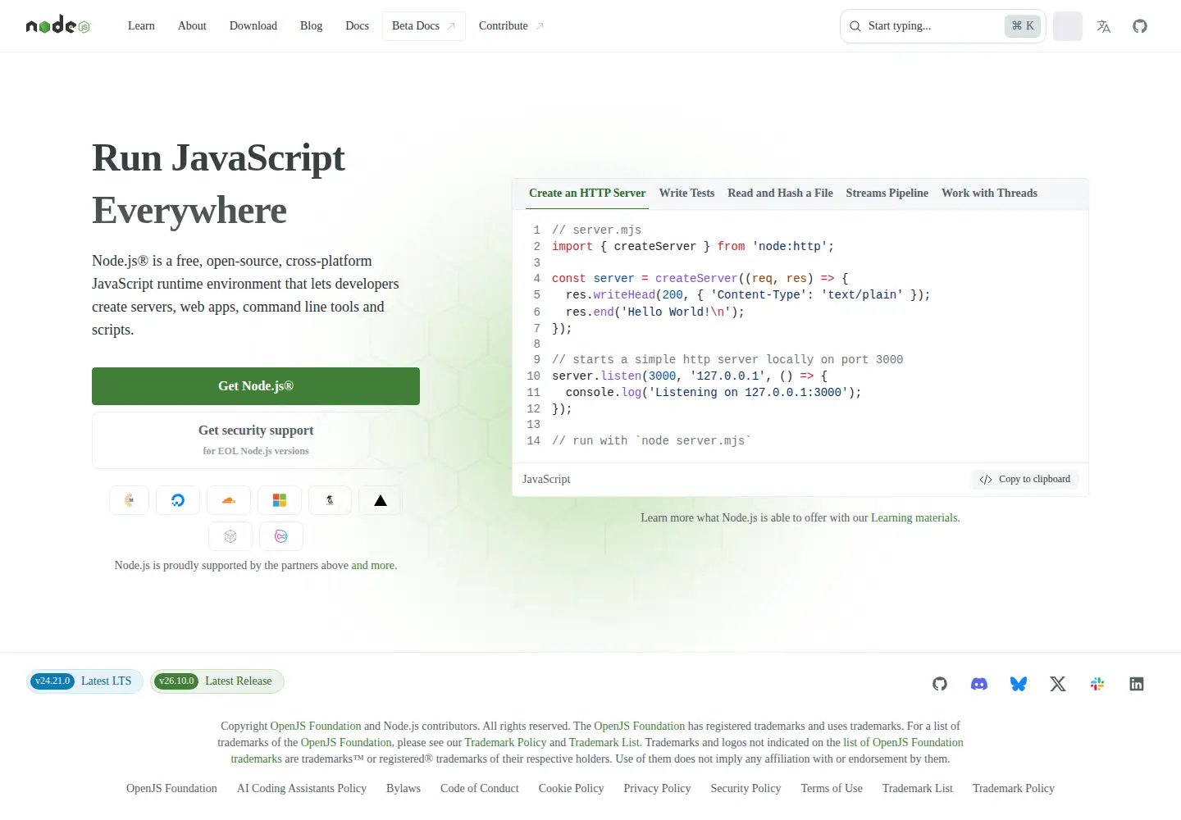The width and height of the screenshot is (1181, 820).
Task: Follow the Learning materials link
Action: click(914, 518)
